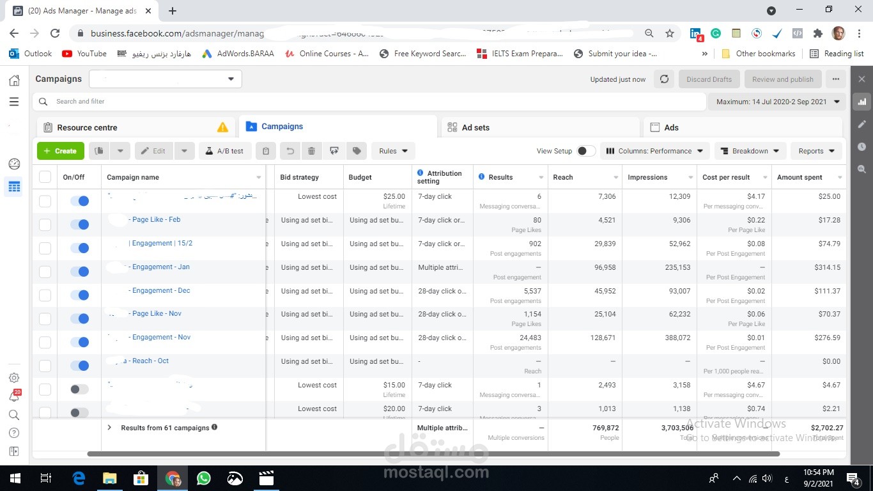Image resolution: width=873 pixels, height=491 pixels.
Task: Click the Search and filter field
Action: coord(369,102)
